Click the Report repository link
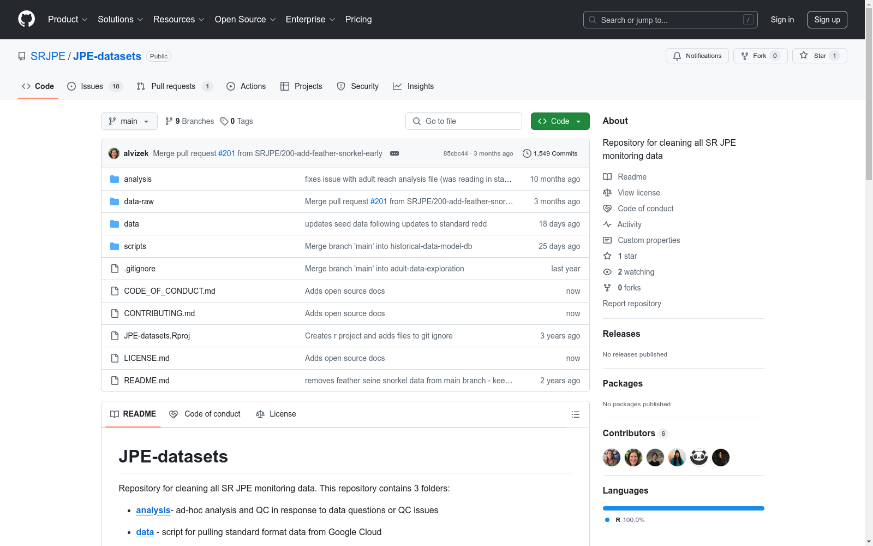The image size is (873, 546). 632,304
